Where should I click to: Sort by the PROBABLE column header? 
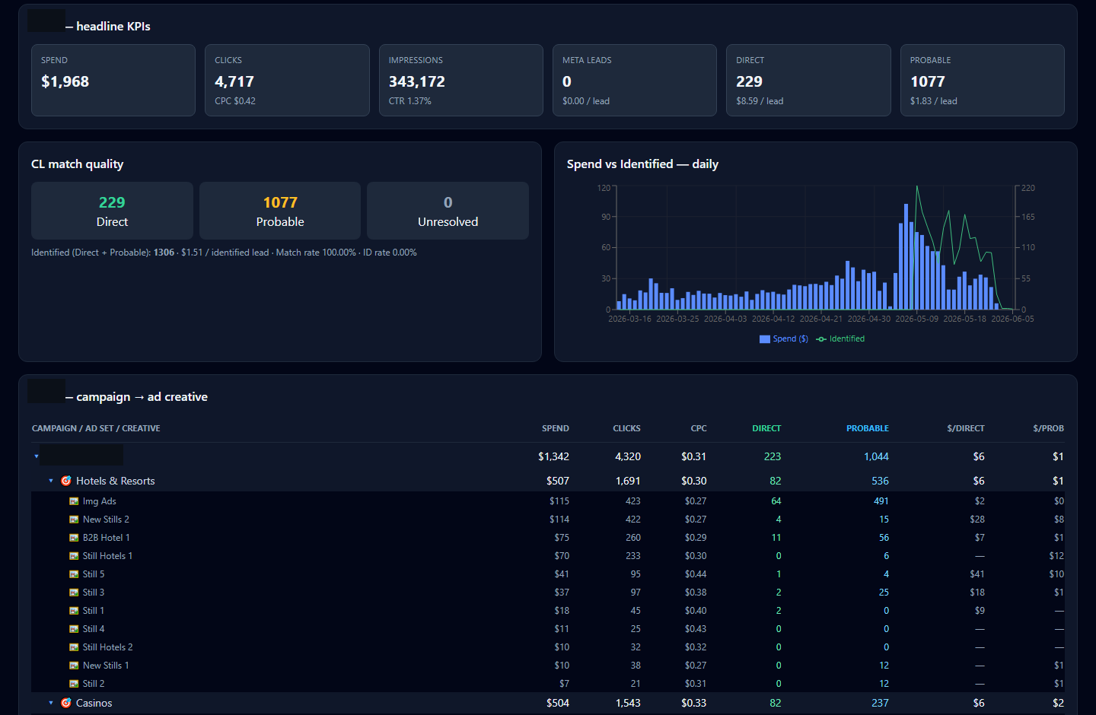(868, 428)
